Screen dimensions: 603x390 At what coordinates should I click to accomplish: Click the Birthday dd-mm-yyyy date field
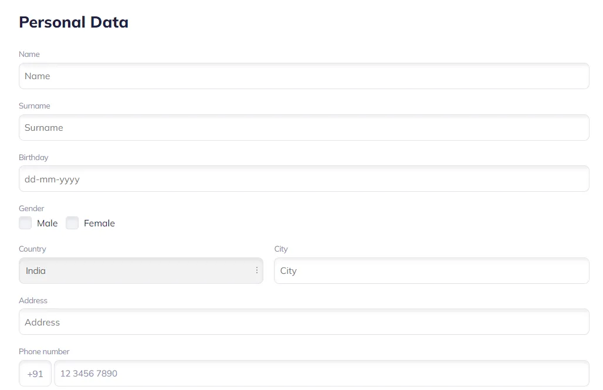(304, 179)
